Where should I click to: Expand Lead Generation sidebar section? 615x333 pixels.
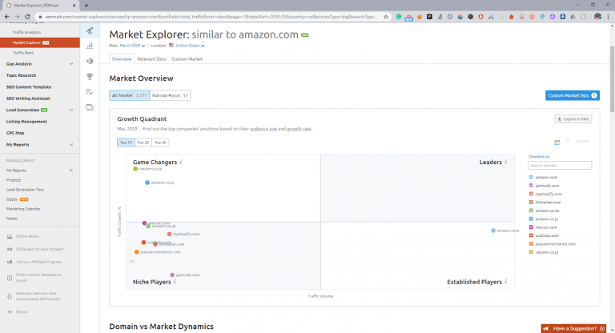71,110
